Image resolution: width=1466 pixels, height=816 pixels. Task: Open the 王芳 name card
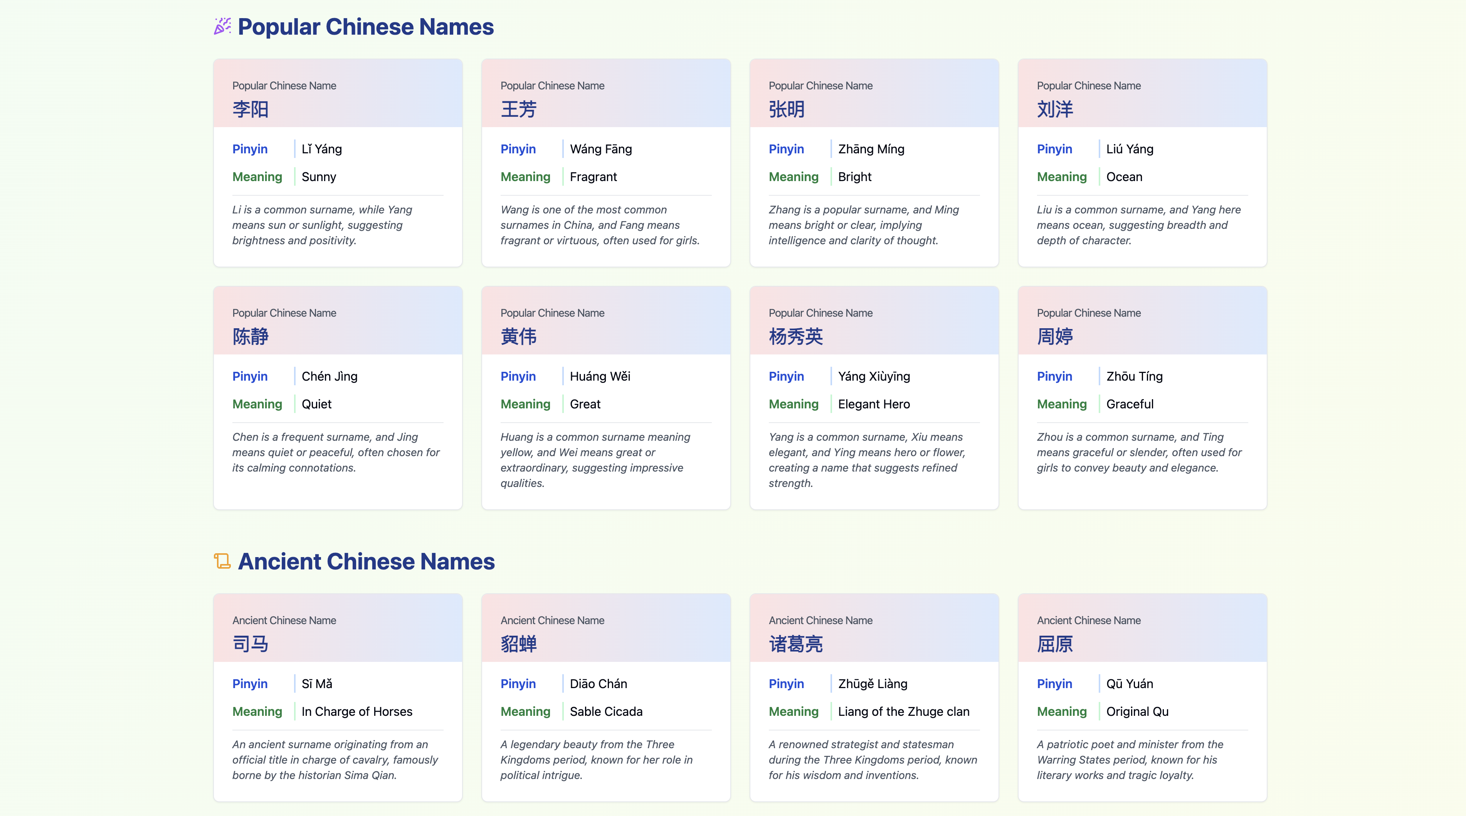[x=518, y=109]
